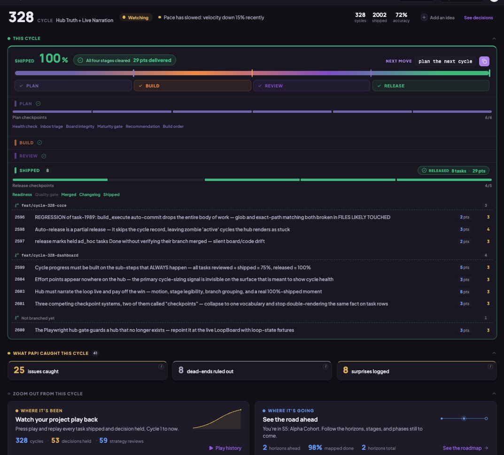The height and width of the screenshot is (455, 504).
Task: Click the 8 dead-ends ruled out card
Action: pos(252,370)
